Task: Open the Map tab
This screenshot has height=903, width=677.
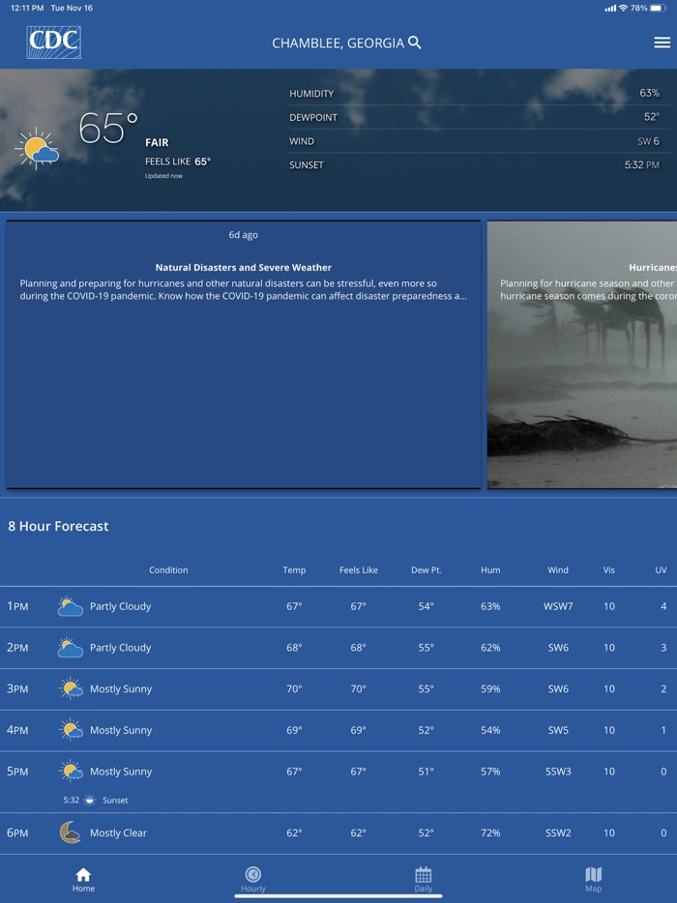Action: coord(593,880)
